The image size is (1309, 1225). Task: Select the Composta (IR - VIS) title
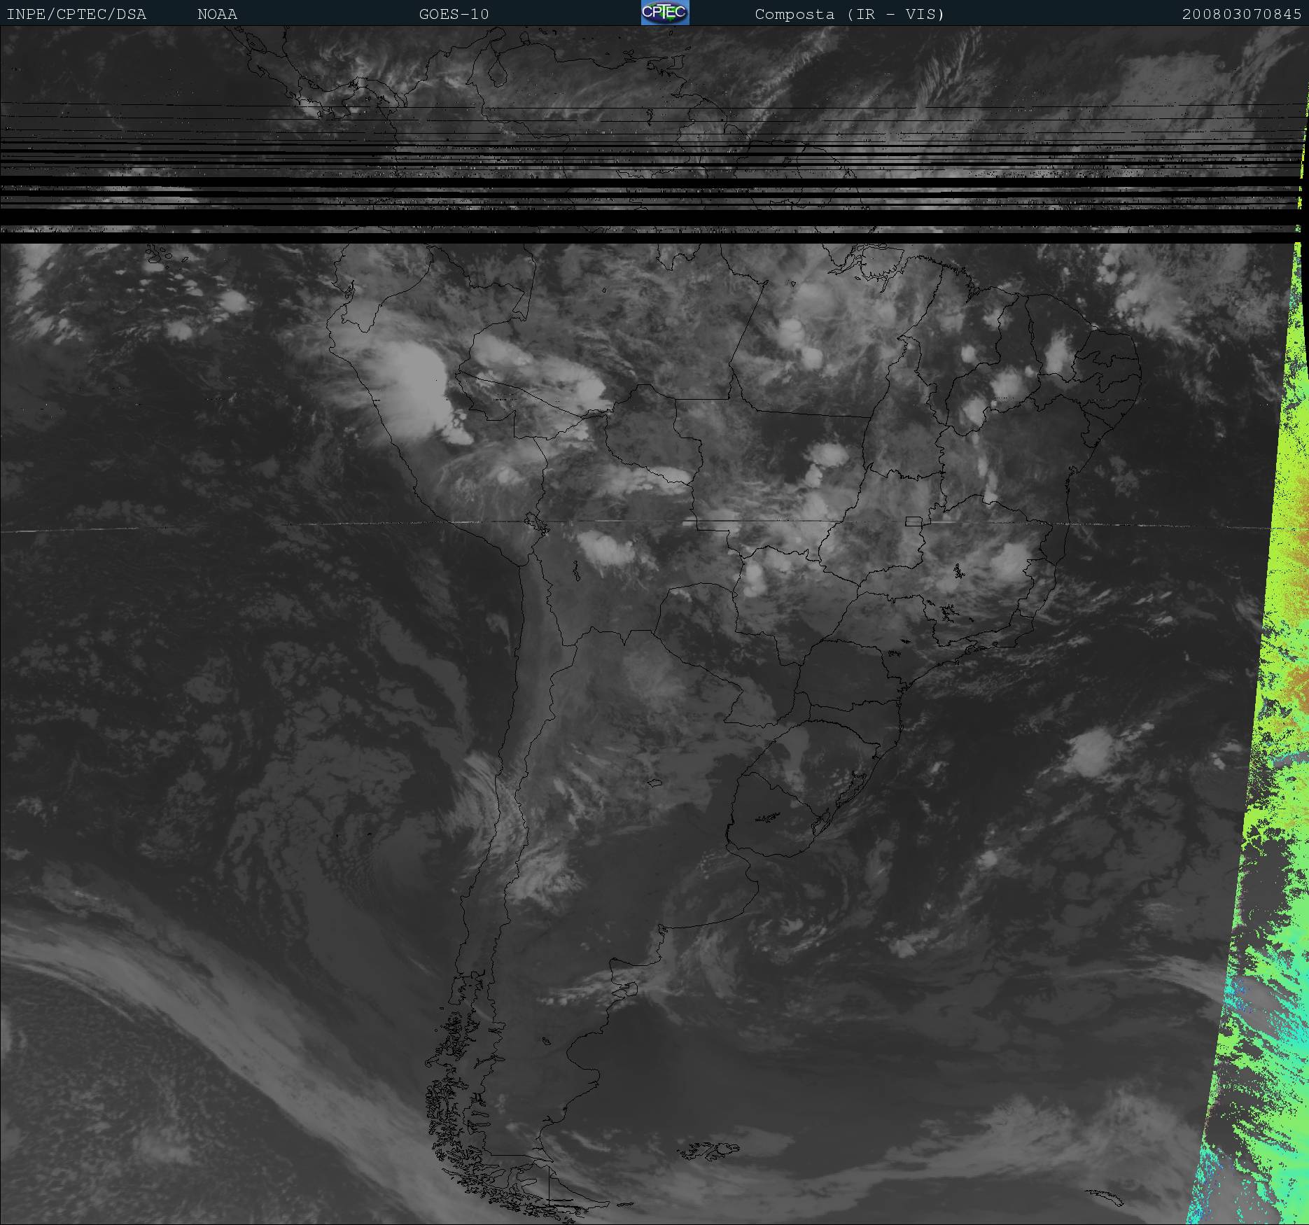coord(849,14)
